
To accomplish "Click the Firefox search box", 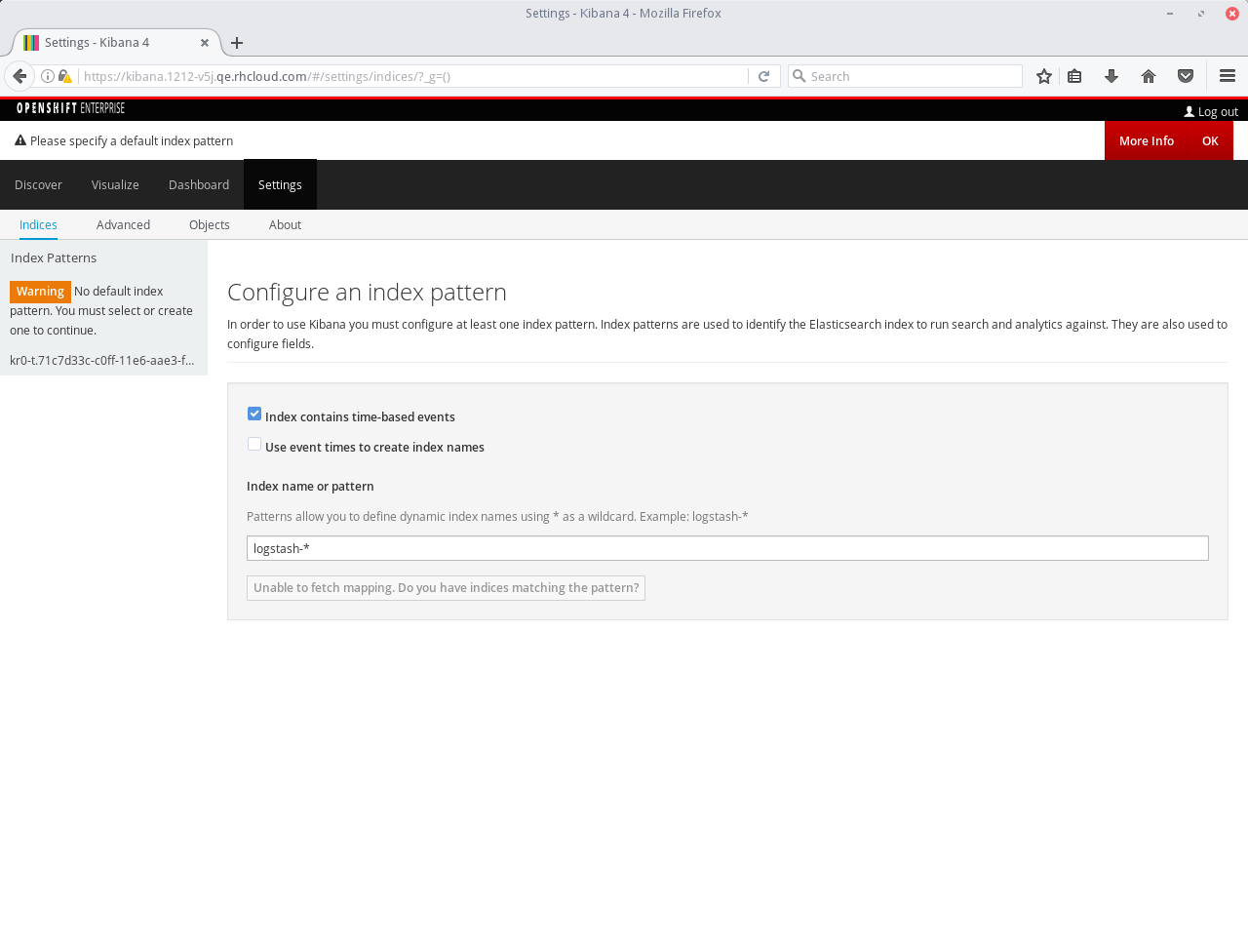I will coord(905,76).
